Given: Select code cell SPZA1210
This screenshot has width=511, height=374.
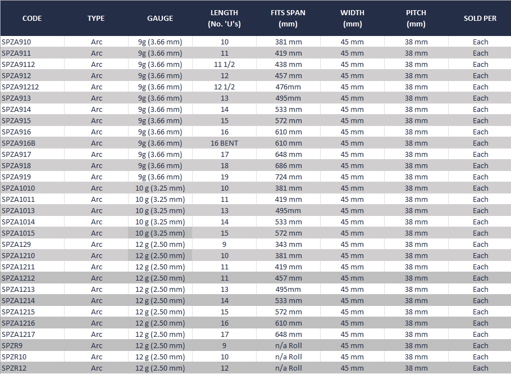Looking at the screenshot, I should pyautogui.click(x=32, y=255).
